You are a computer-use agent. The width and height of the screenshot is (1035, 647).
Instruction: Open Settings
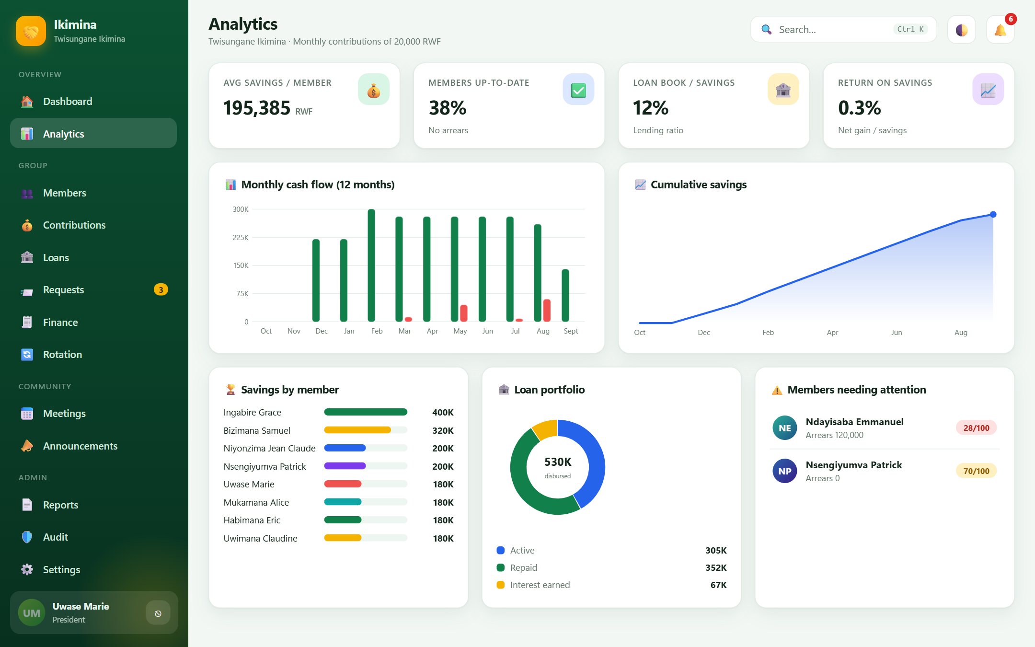tap(93, 569)
